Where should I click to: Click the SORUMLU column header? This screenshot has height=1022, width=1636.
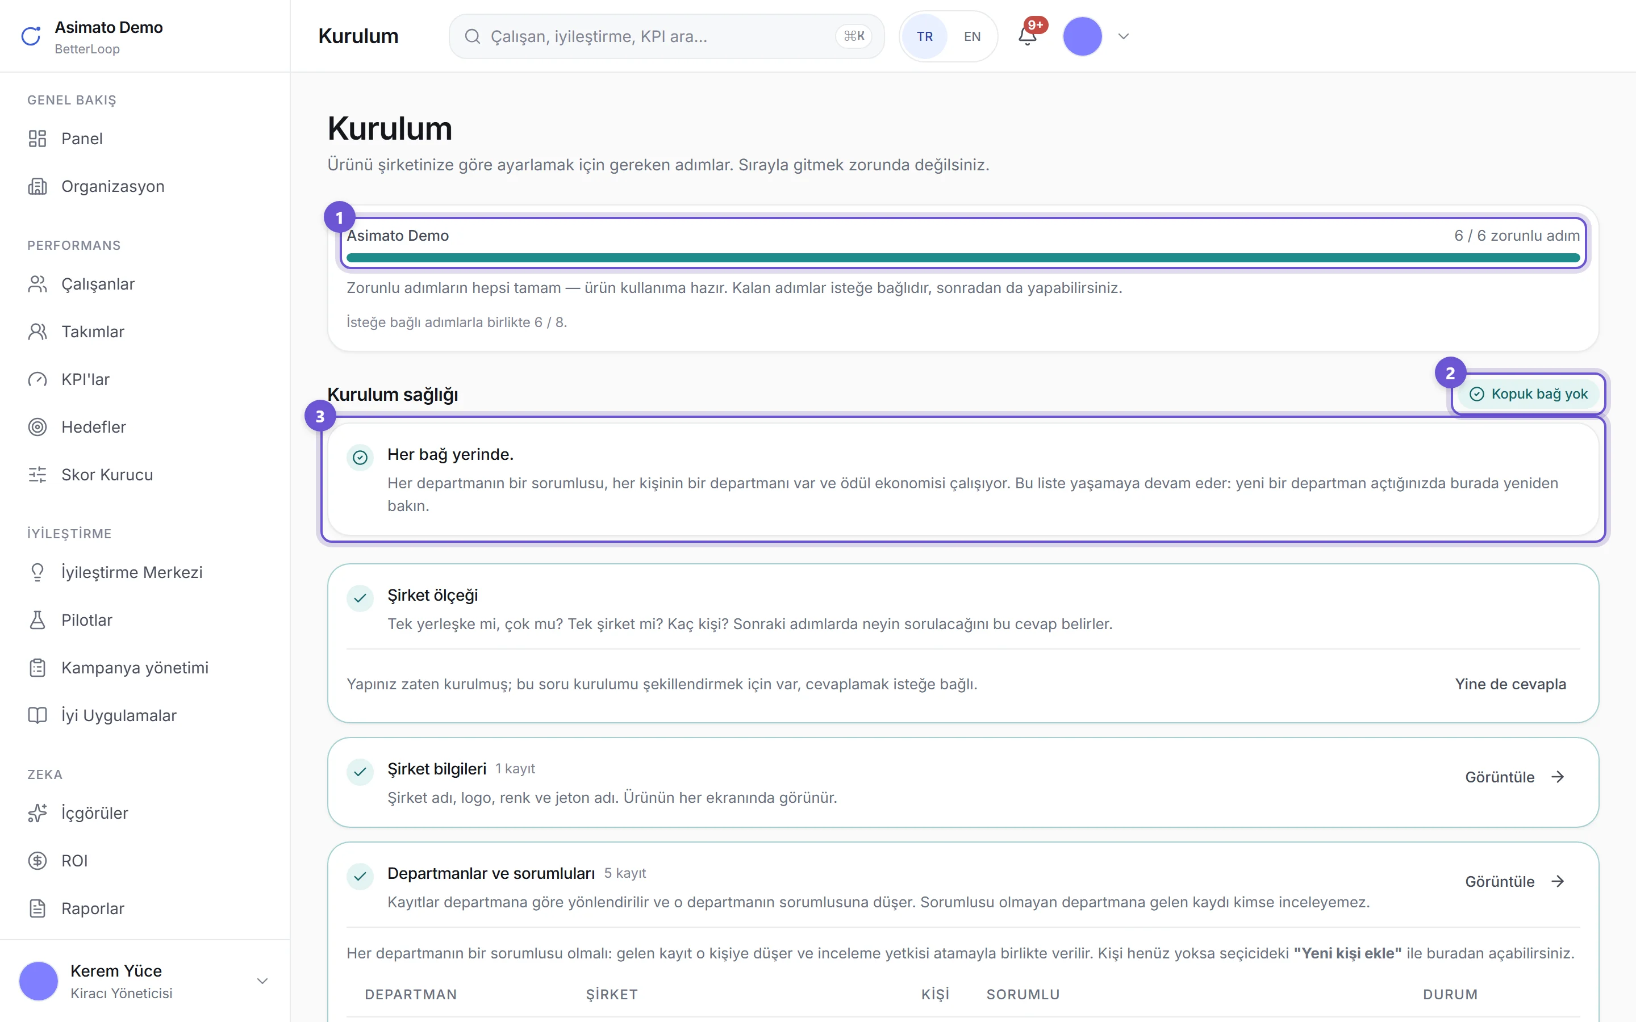1023,994
